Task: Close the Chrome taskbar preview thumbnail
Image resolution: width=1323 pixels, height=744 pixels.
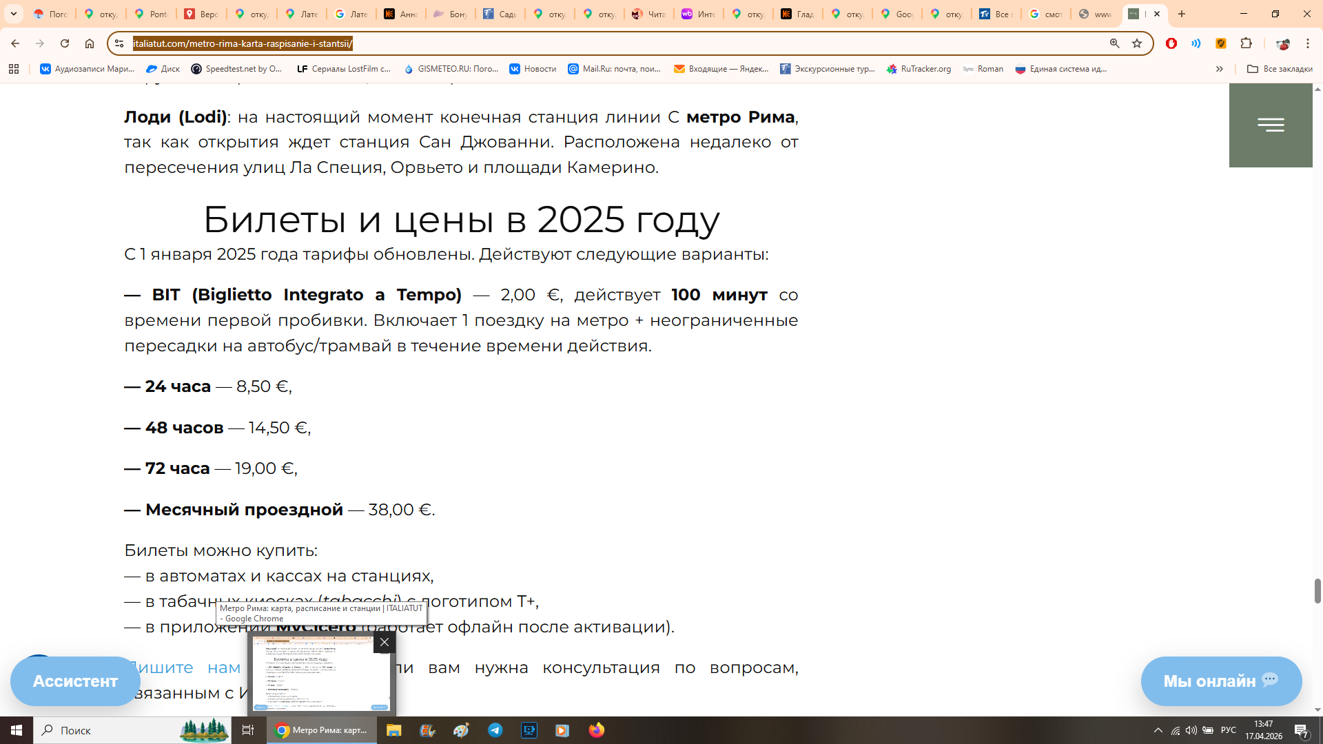Action: pyautogui.click(x=384, y=642)
